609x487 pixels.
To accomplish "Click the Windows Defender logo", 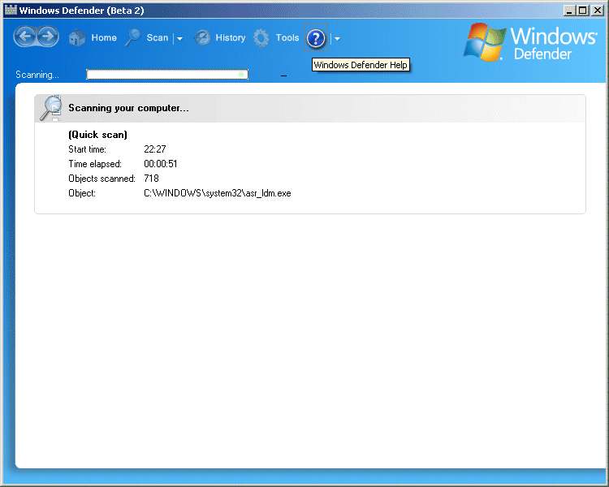I will click(530, 43).
